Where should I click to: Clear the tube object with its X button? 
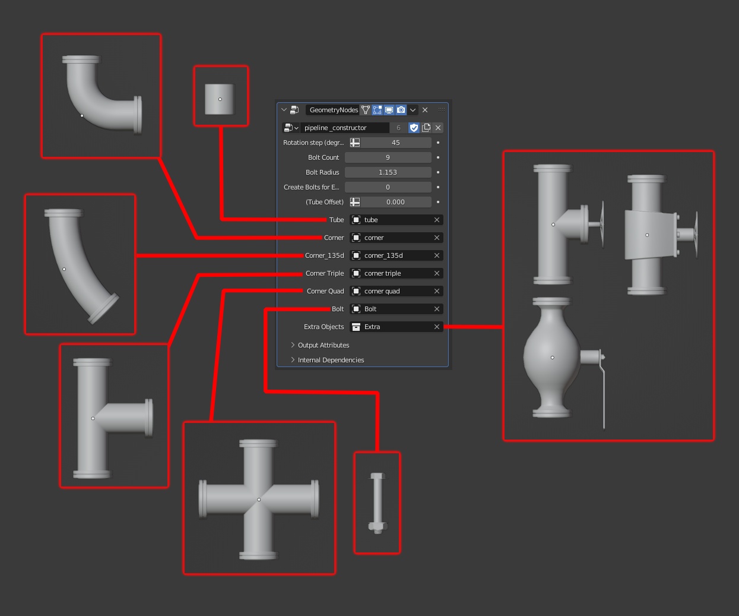click(x=436, y=220)
